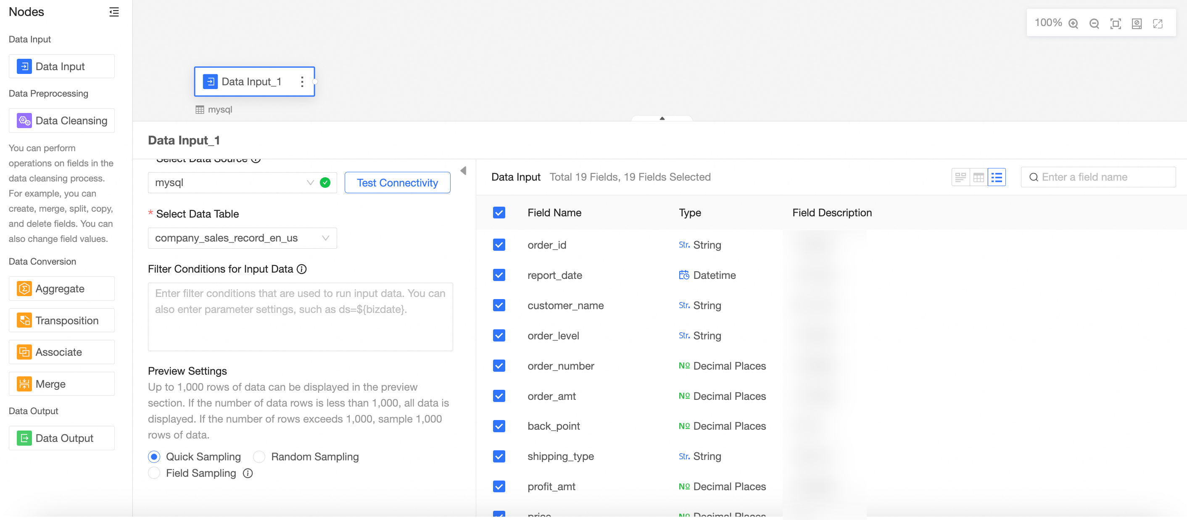Viewport: 1187px width, 520px height.
Task: Uncheck the order_id field checkbox
Action: 499,244
